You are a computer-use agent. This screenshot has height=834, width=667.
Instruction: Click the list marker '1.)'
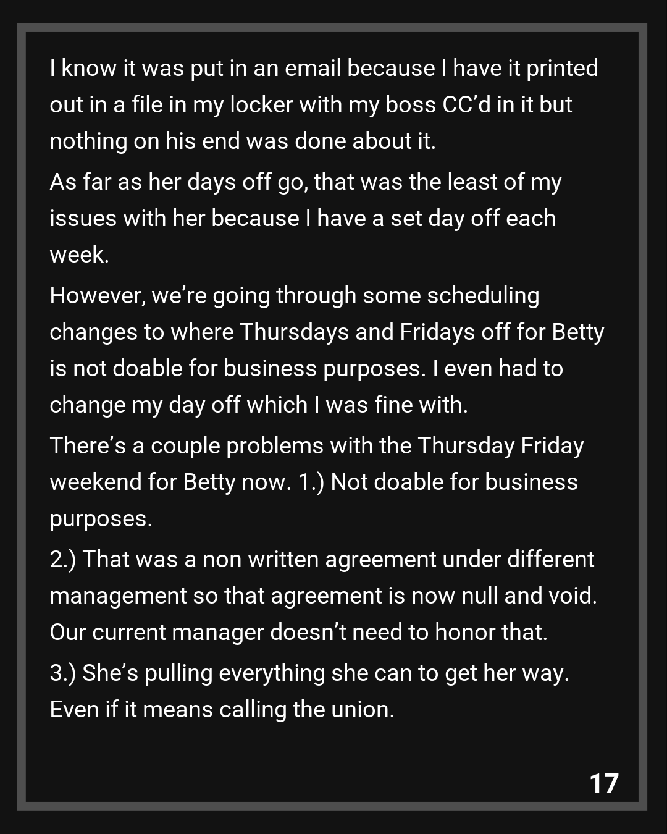[x=311, y=482]
